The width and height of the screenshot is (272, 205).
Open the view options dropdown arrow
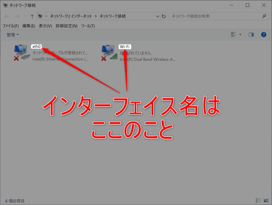point(240,34)
